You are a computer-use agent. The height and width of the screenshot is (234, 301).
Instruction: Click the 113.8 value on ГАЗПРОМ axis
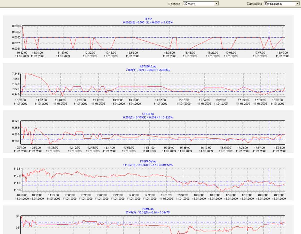pos(17,169)
